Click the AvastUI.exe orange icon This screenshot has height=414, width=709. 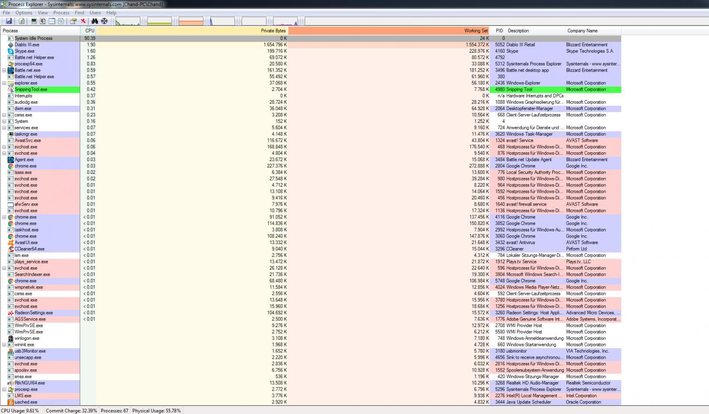[x=11, y=242]
